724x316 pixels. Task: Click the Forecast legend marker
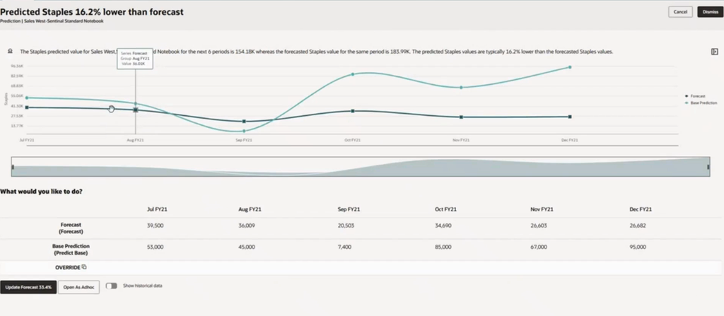pyautogui.click(x=687, y=96)
